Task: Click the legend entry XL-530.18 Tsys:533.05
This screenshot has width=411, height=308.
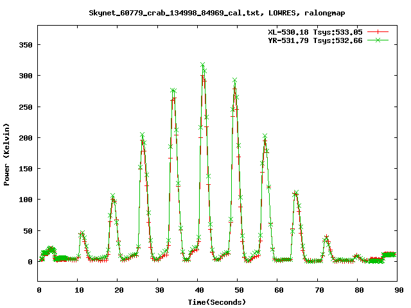Action: (315, 32)
